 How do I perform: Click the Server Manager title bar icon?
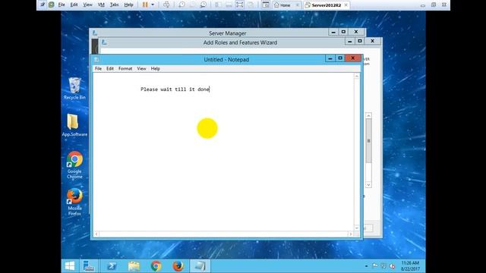point(95,33)
